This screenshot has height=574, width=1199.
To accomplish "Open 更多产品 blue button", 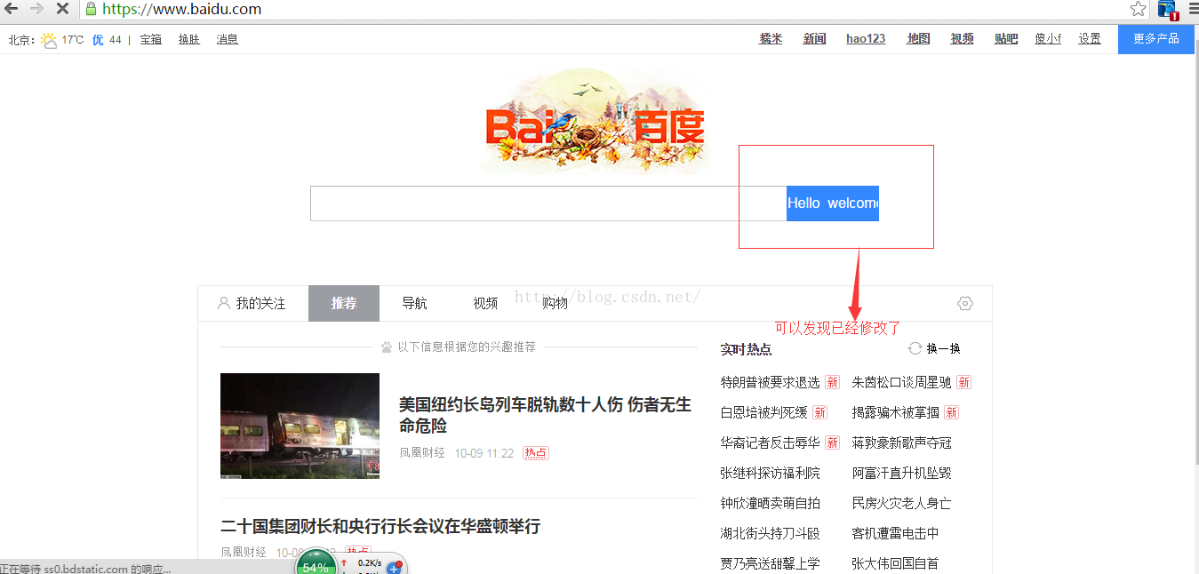I will tap(1155, 39).
